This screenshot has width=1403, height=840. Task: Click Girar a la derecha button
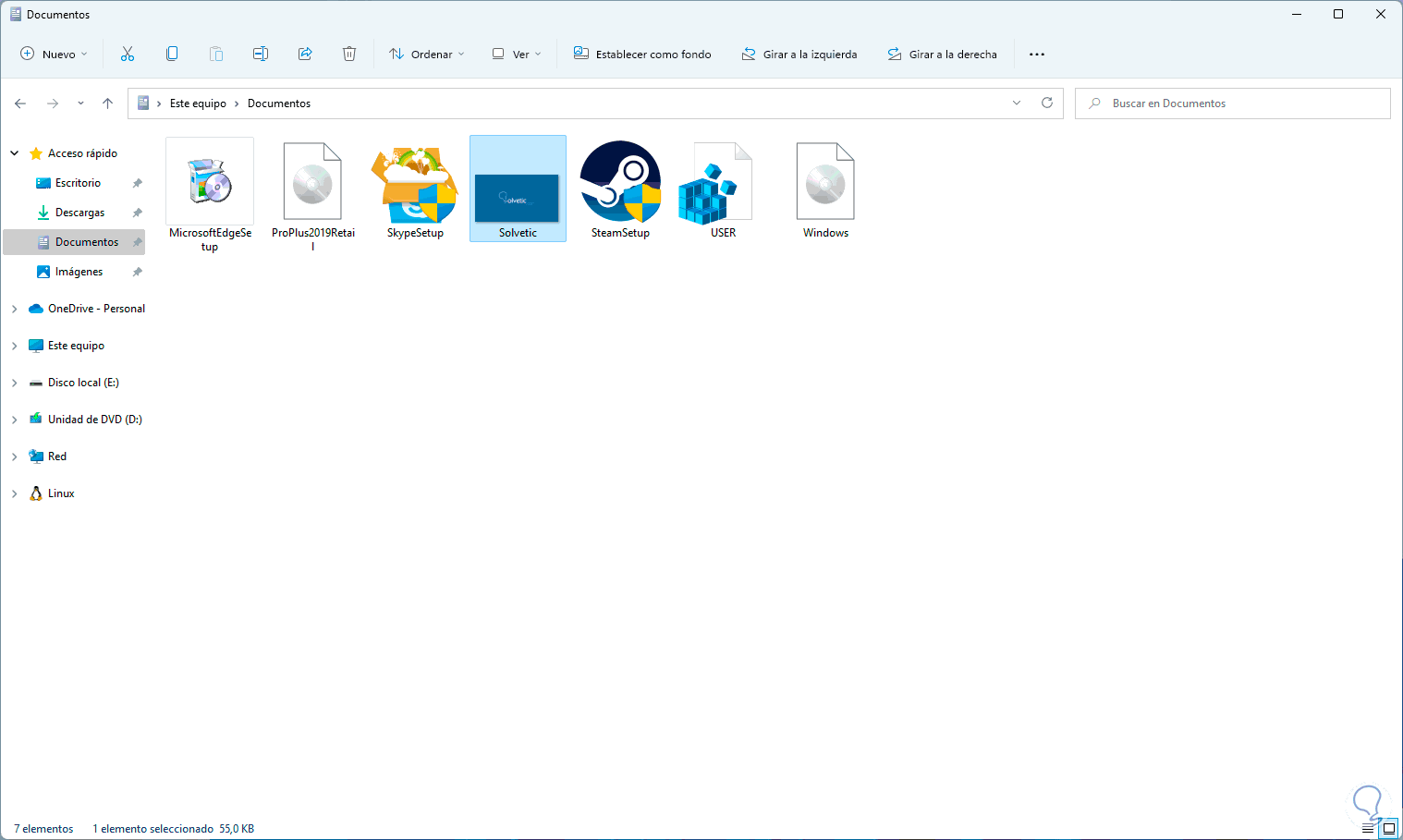point(943,55)
